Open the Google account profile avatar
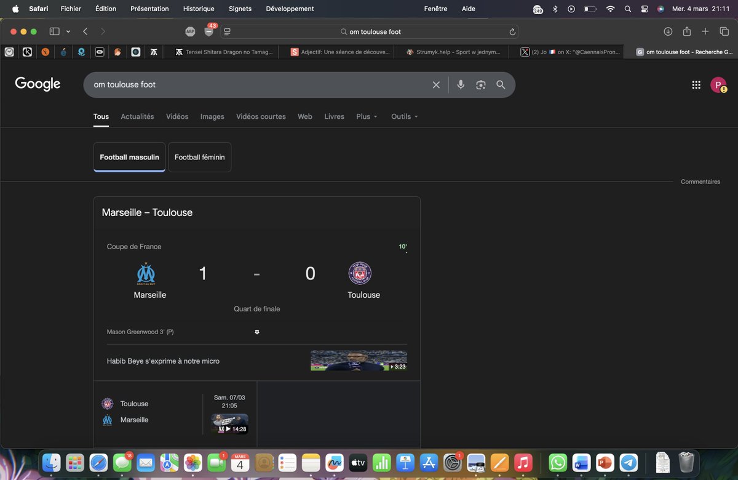The width and height of the screenshot is (738, 480). [x=718, y=86]
